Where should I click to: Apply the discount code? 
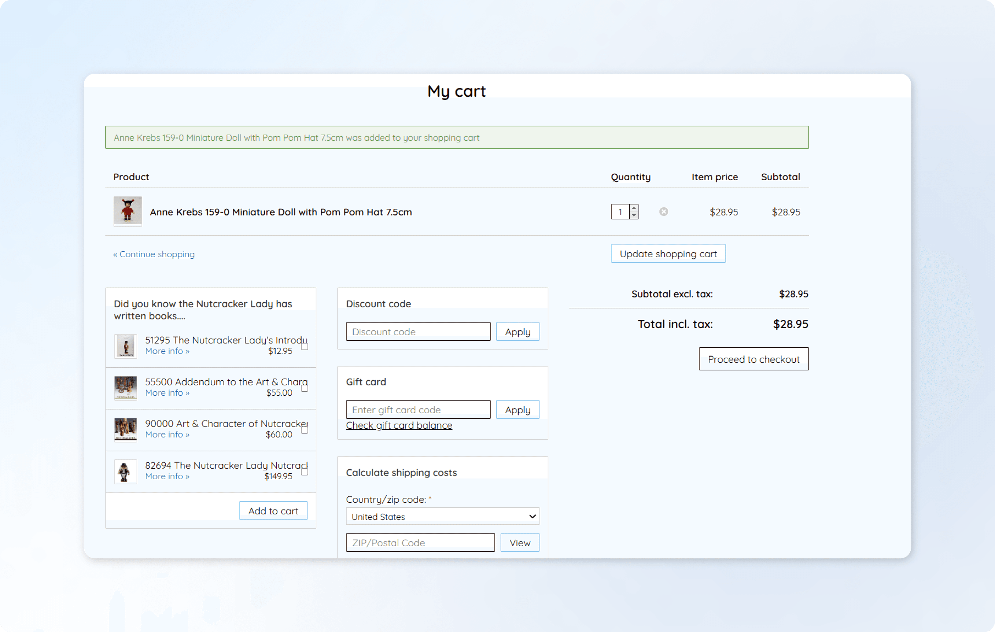coord(517,332)
